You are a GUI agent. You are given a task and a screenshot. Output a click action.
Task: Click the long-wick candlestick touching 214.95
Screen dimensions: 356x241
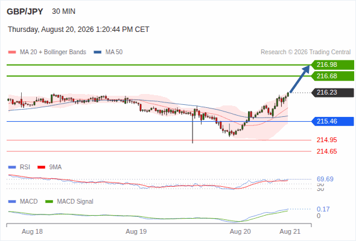(x=192, y=128)
